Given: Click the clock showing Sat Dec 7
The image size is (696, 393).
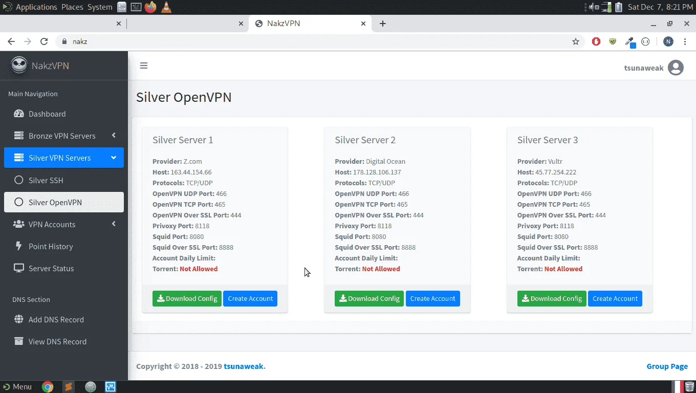Looking at the screenshot, I should click(660, 7).
